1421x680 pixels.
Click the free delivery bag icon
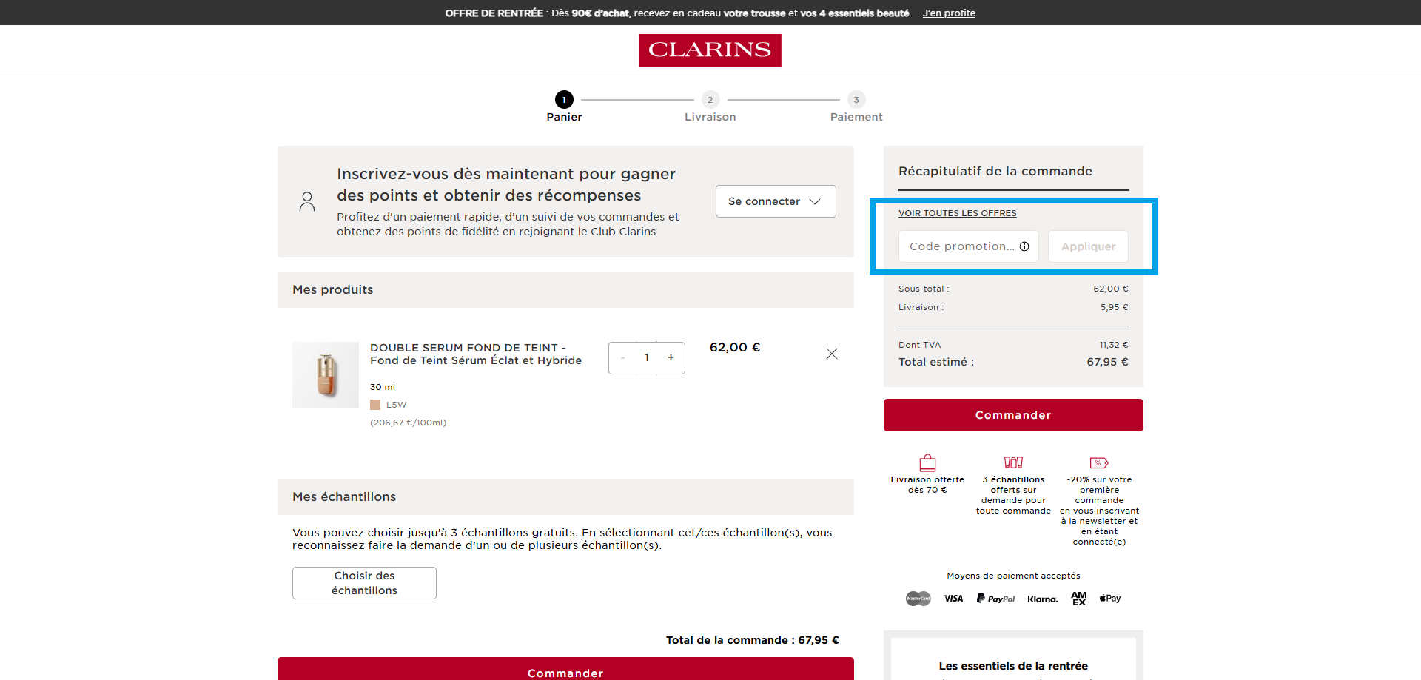tap(927, 462)
